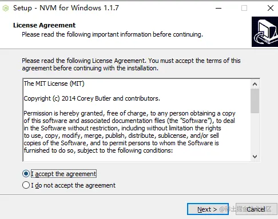
Task: Click the NVM app icon in title bar
Action: 6,8
